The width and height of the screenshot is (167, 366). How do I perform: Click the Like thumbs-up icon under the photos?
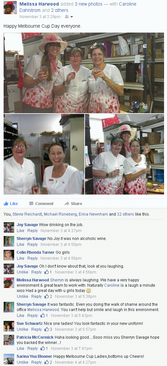coord(6,203)
